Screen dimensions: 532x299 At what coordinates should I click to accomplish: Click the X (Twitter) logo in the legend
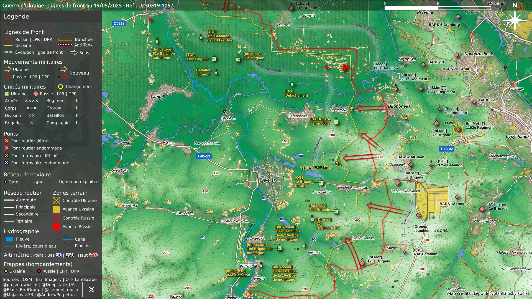91,290
